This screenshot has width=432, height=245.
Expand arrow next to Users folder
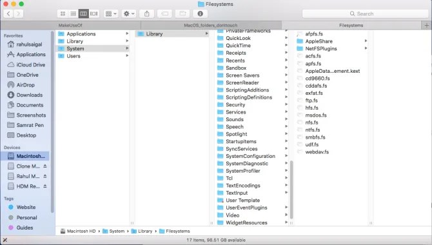tap(127, 56)
